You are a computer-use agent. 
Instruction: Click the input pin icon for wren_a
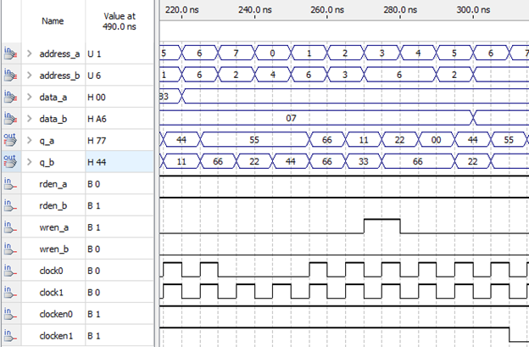click(x=10, y=227)
